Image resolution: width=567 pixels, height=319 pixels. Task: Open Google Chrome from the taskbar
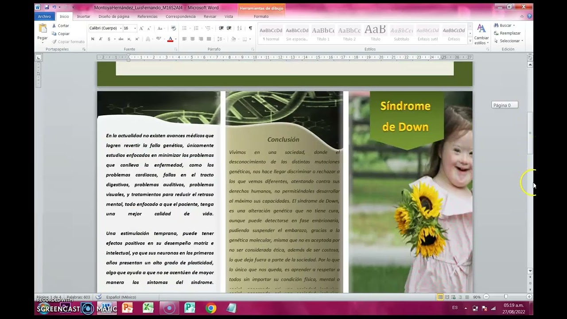coord(211,308)
